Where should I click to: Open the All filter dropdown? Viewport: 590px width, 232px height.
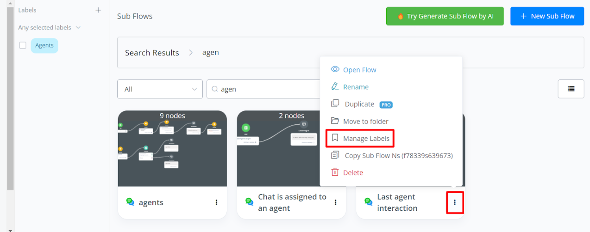[x=160, y=89]
